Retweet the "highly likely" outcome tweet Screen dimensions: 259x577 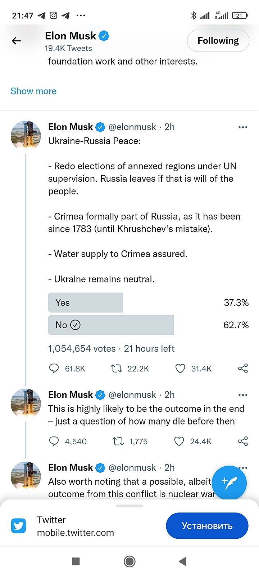(x=118, y=441)
